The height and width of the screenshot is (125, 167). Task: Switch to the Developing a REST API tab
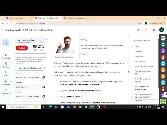click(x=48, y=18)
